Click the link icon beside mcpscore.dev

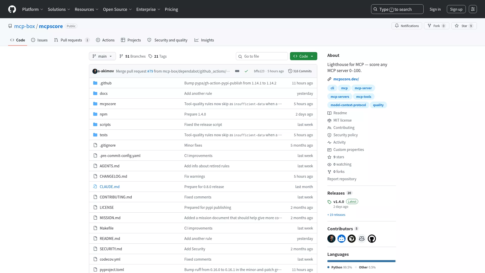coord(329,79)
